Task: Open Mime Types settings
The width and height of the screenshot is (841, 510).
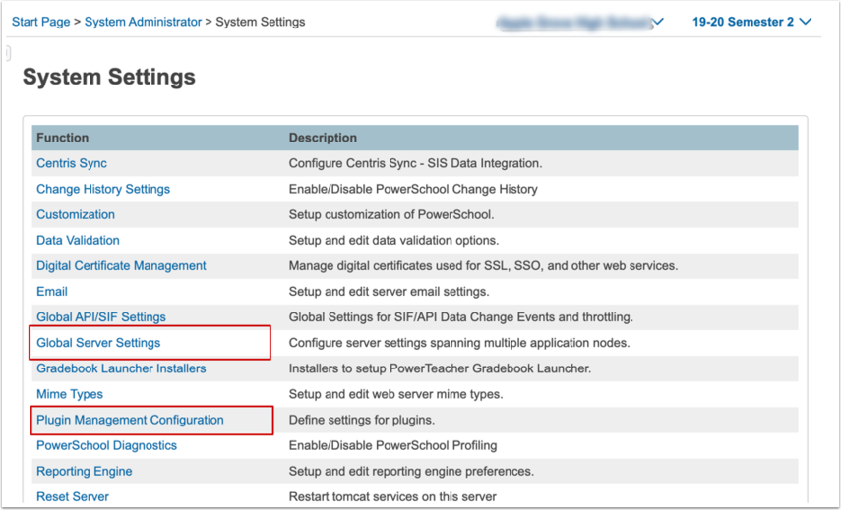Action: pos(70,394)
